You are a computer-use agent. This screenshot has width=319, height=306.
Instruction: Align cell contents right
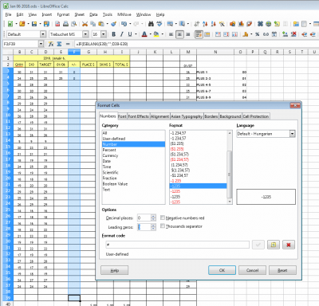click(x=188, y=34)
